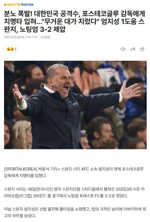Click the smiling emoji reaction
150x222 pixels.
tap(8, 49)
